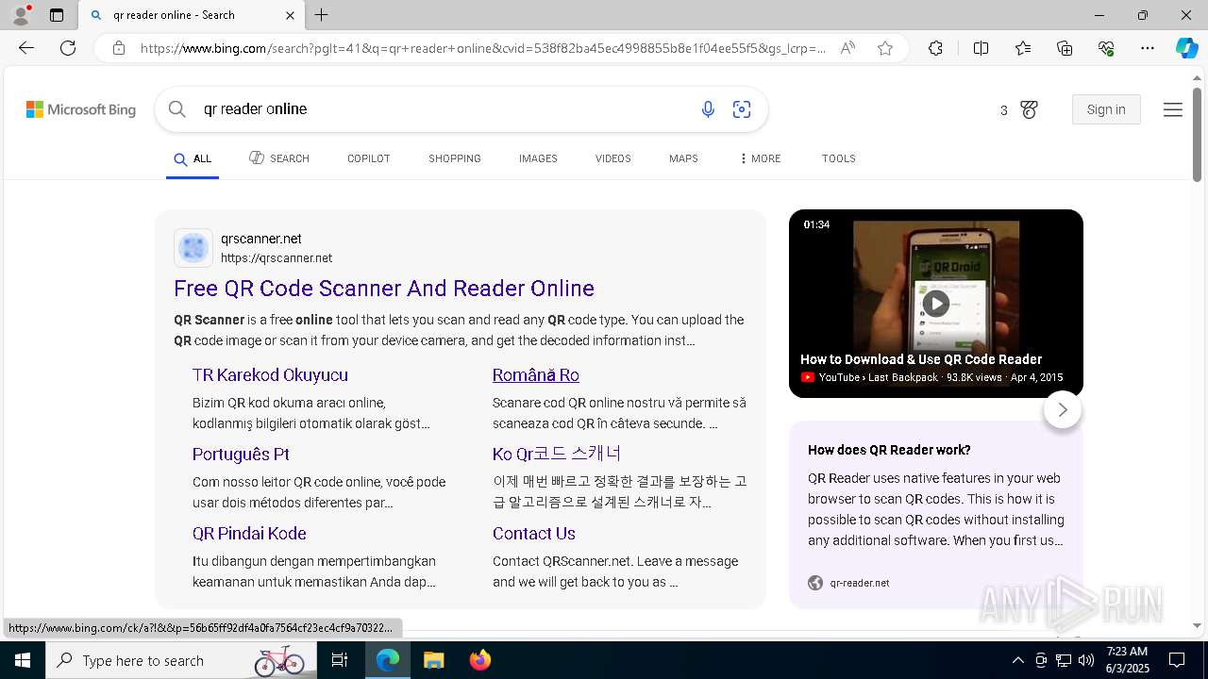Open Favorites list in toolbar
Image resolution: width=1208 pixels, height=679 pixels.
(x=1023, y=48)
